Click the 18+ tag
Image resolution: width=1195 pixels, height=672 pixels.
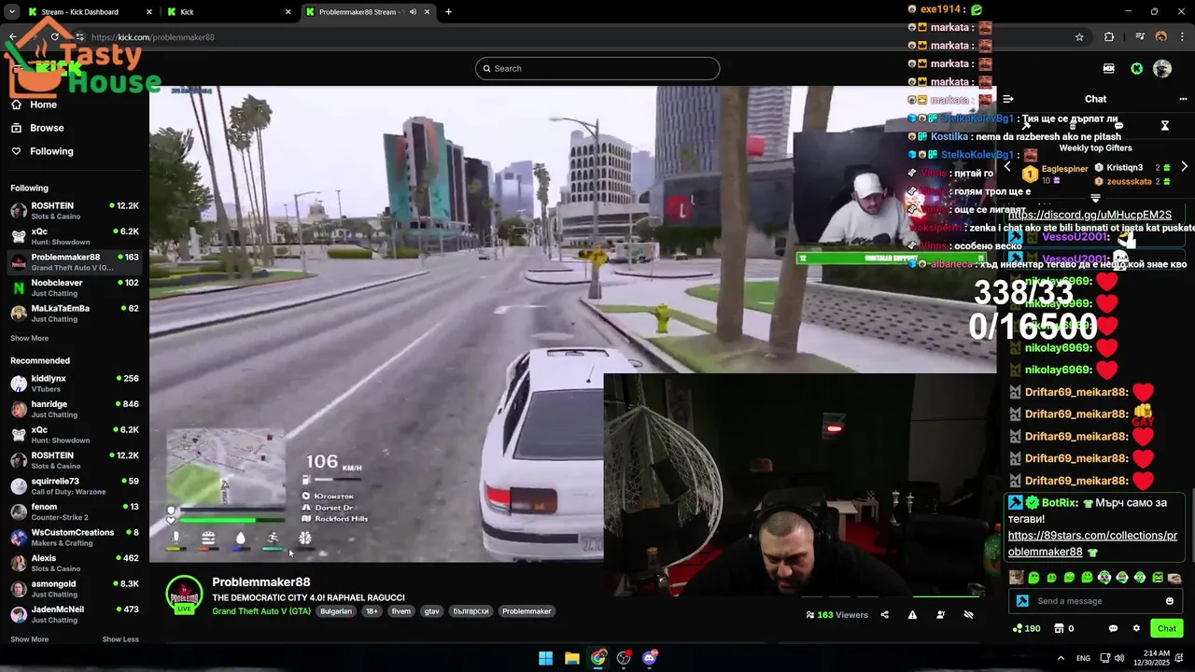click(x=372, y=611)
